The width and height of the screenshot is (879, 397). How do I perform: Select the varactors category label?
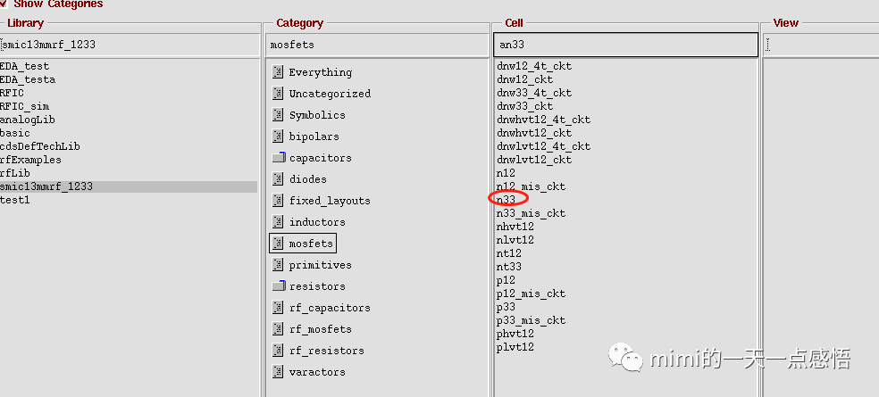(317, 372)
